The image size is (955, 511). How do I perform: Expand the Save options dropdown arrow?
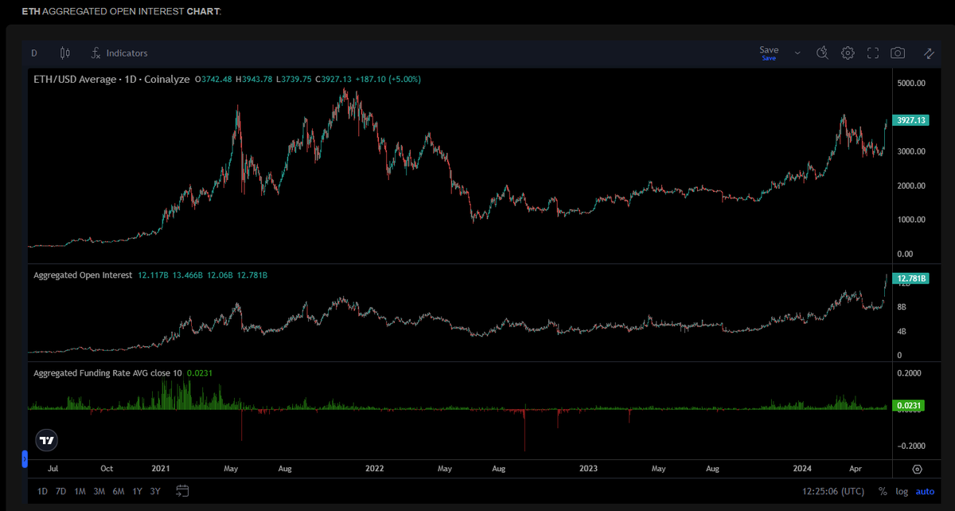point(797,53)
